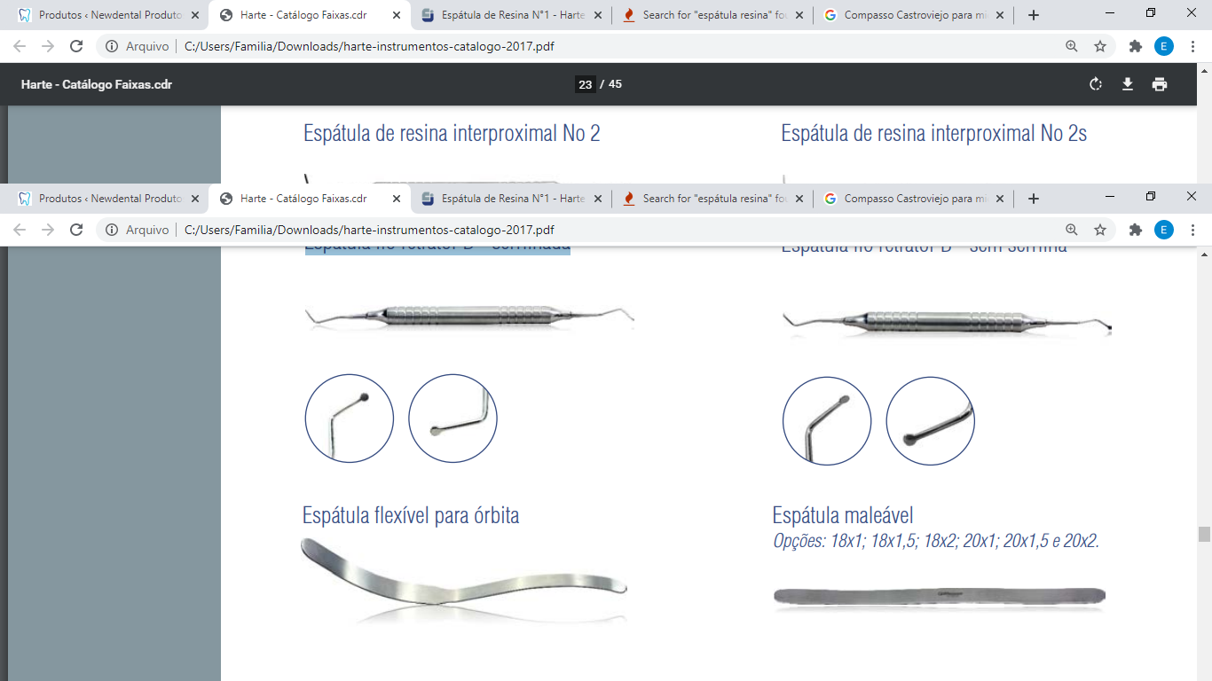
Task: View site info icon beside 'Arquivo' in topmost bar
Action: tap(112, 46)
